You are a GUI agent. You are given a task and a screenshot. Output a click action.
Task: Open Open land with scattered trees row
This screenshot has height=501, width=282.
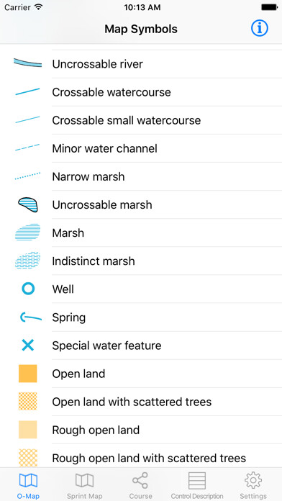(141, 402)
